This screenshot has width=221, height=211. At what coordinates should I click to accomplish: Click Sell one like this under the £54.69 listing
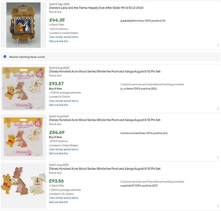[58, 153]
